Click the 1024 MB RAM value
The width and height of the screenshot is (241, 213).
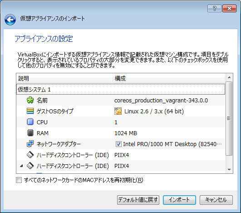pos(126,133)
